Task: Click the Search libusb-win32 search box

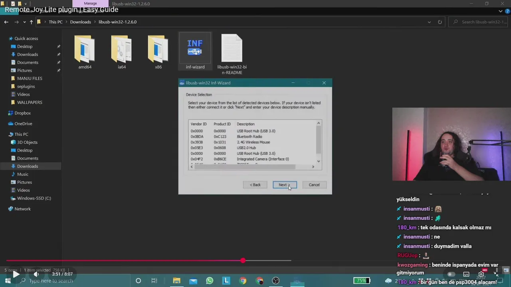Action: pos(479,22)
